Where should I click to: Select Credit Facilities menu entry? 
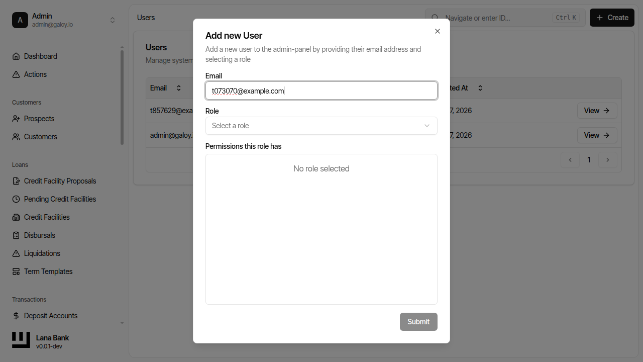(46, 217)
